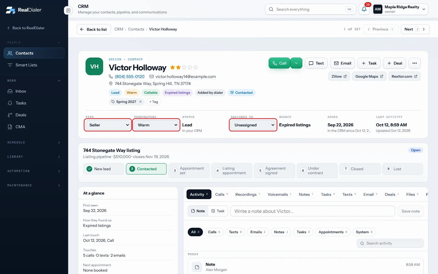Click the Write a note field

pos(313,211)
